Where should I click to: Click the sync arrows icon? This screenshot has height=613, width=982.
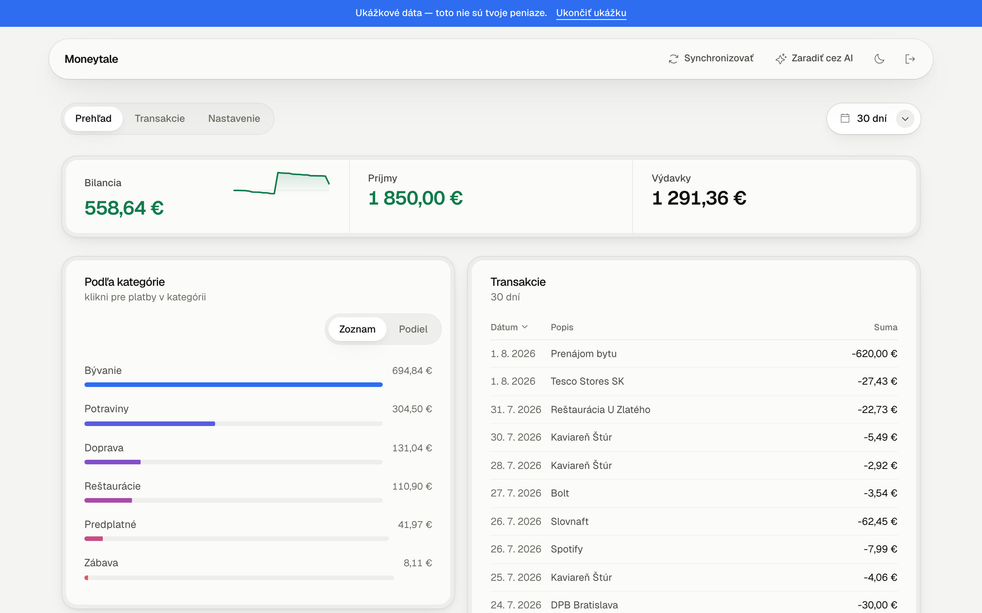[673, 59]
